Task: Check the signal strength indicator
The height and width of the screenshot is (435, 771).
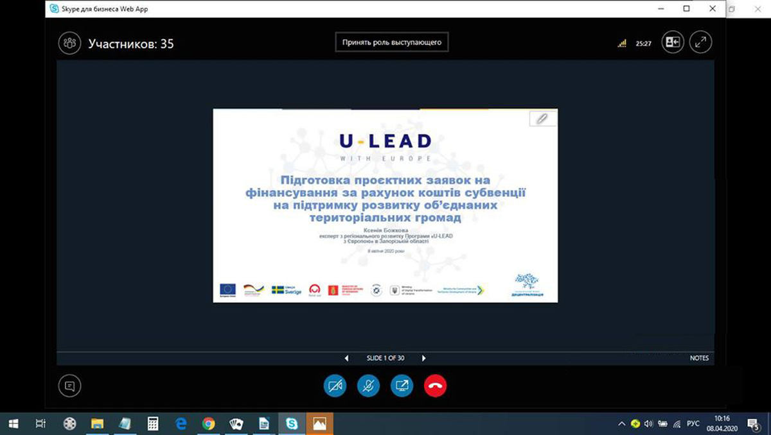Action: (622, 44)
